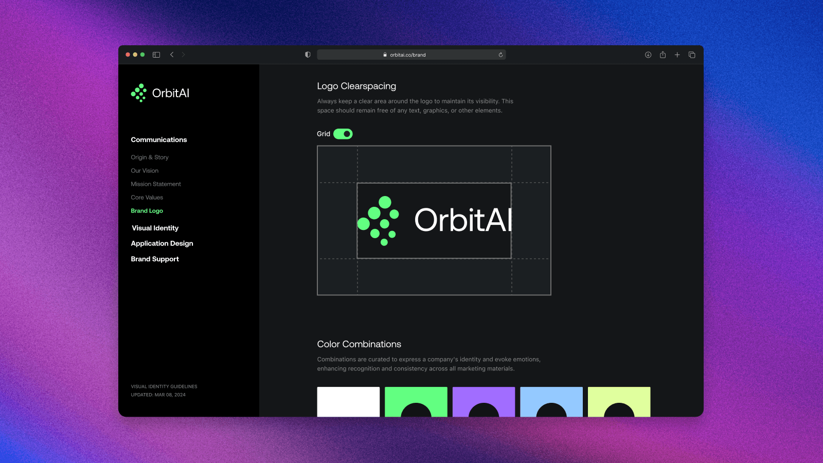Select the purple color combination swatch
The width and height of the screenshot is (823, 463).
483,402
